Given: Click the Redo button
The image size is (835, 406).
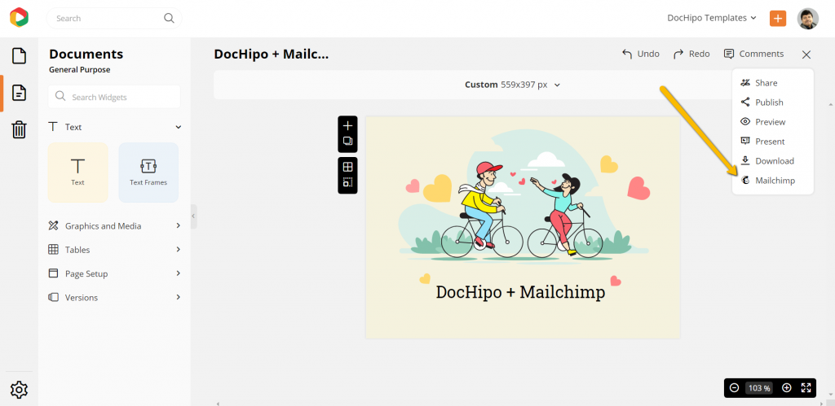Looking at the screenshot, I should coord(691,54).
